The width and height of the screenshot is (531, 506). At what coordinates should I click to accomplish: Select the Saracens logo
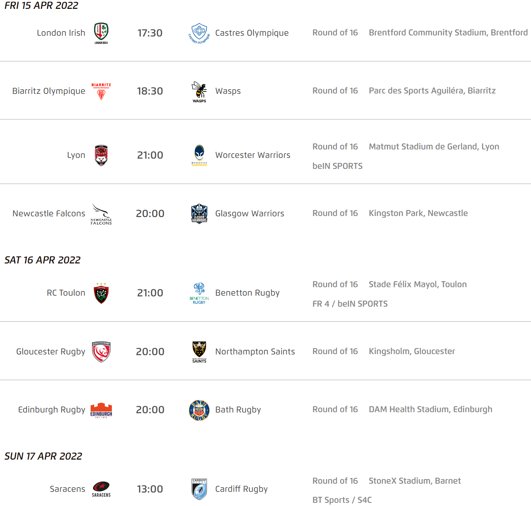click(x=101, y=489)
